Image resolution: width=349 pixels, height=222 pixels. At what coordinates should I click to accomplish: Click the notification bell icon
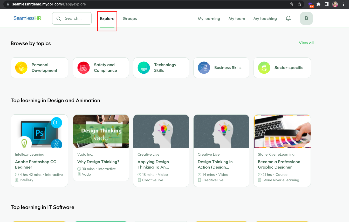point(288,18)
